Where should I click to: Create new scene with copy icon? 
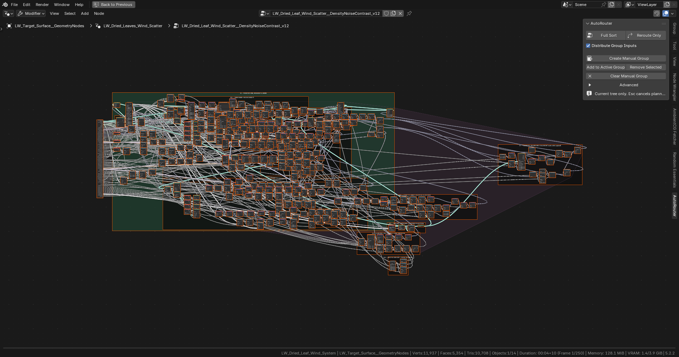click(611, 5)
